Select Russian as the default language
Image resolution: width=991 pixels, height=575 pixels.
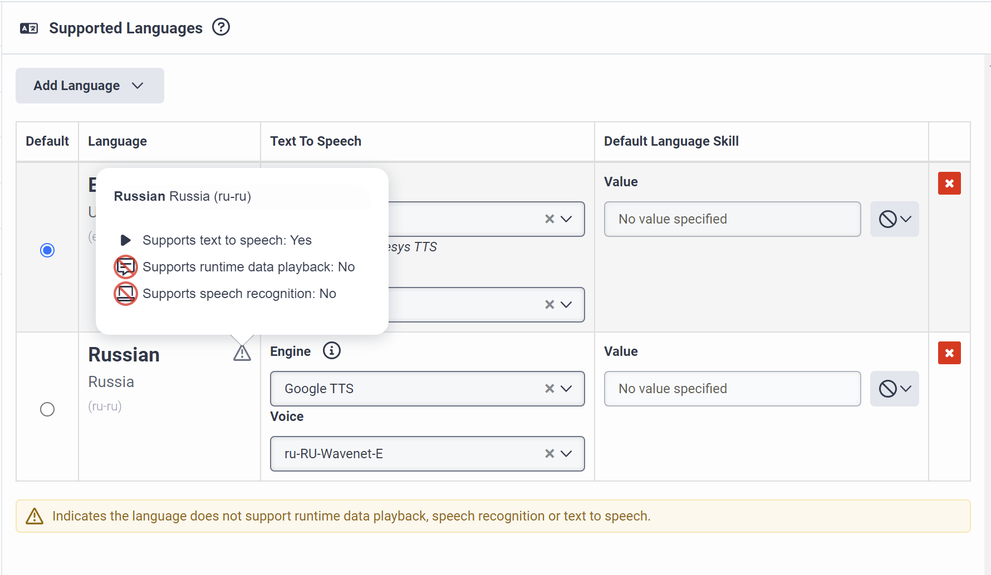click(47, 409)
